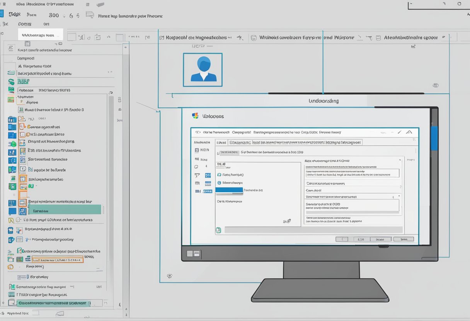Toggle the empty orange-outlined checkbox in left tree
Screen dimensions: 470x321
[x=23, y=194]
